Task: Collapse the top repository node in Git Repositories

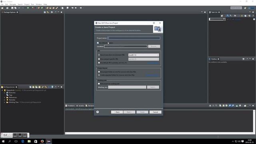Action: pyautogui.click(x=2, y=90)
